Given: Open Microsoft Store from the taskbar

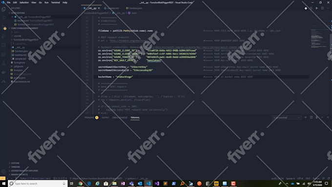Looking at the screenshot, I should point(106,184).
